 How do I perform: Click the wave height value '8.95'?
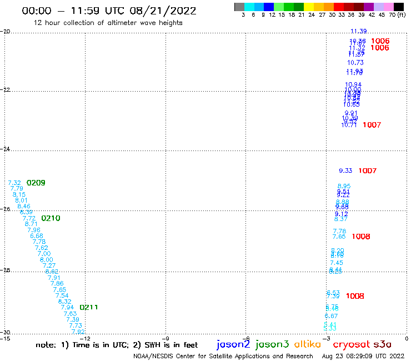point(344,186)
